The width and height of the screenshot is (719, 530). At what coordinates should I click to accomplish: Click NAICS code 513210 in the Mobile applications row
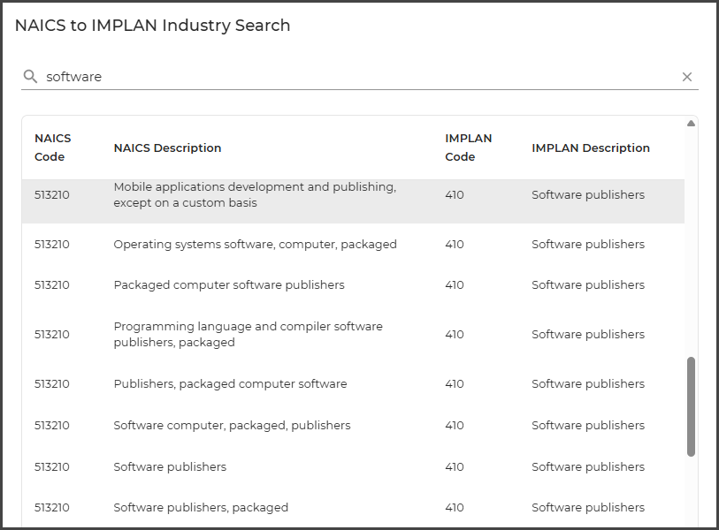pyautogui.click(x=52, y=195)
